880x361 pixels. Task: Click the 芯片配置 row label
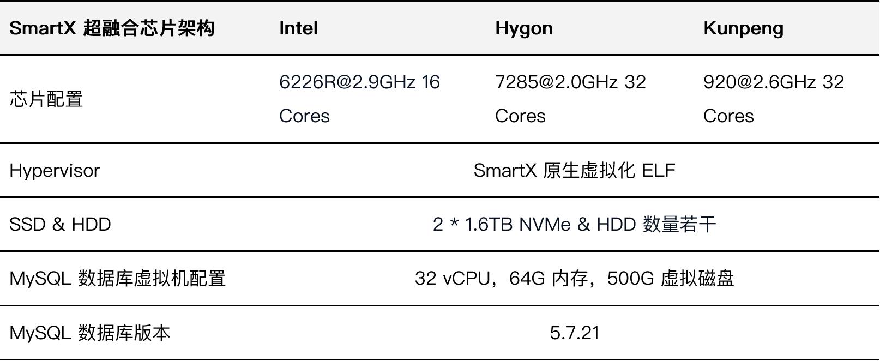click(x=46, y=99)
